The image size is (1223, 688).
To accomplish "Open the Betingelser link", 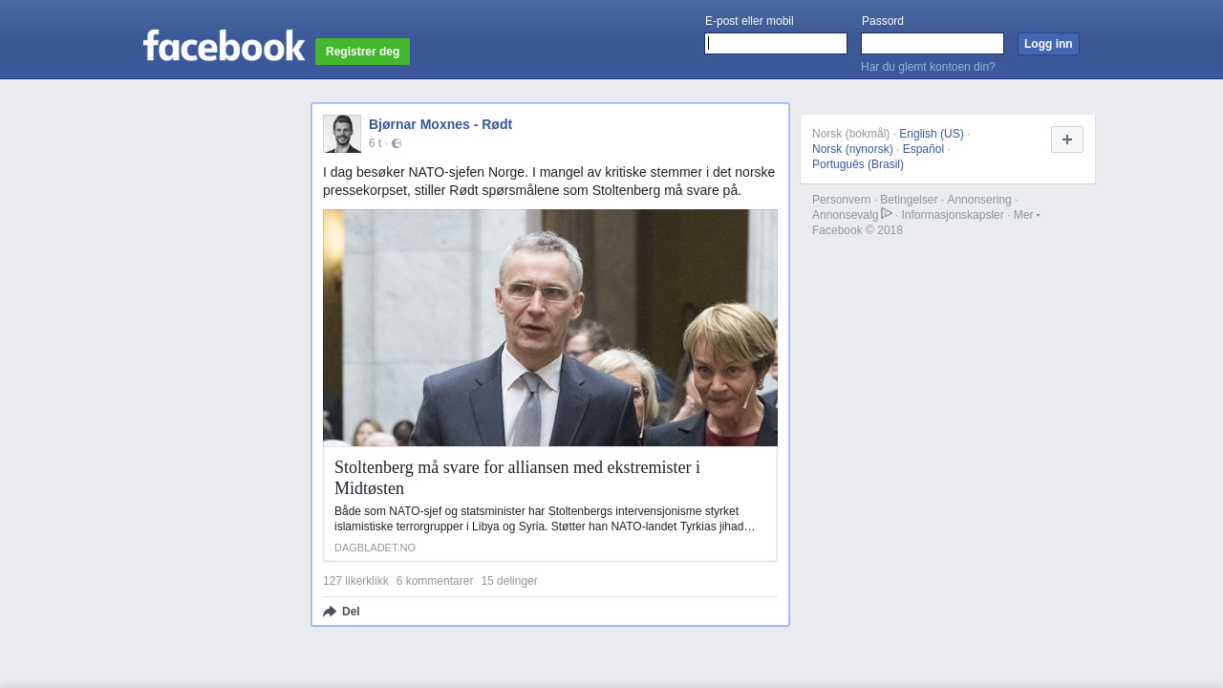I will pyautogui.click(x=909, y=200).
